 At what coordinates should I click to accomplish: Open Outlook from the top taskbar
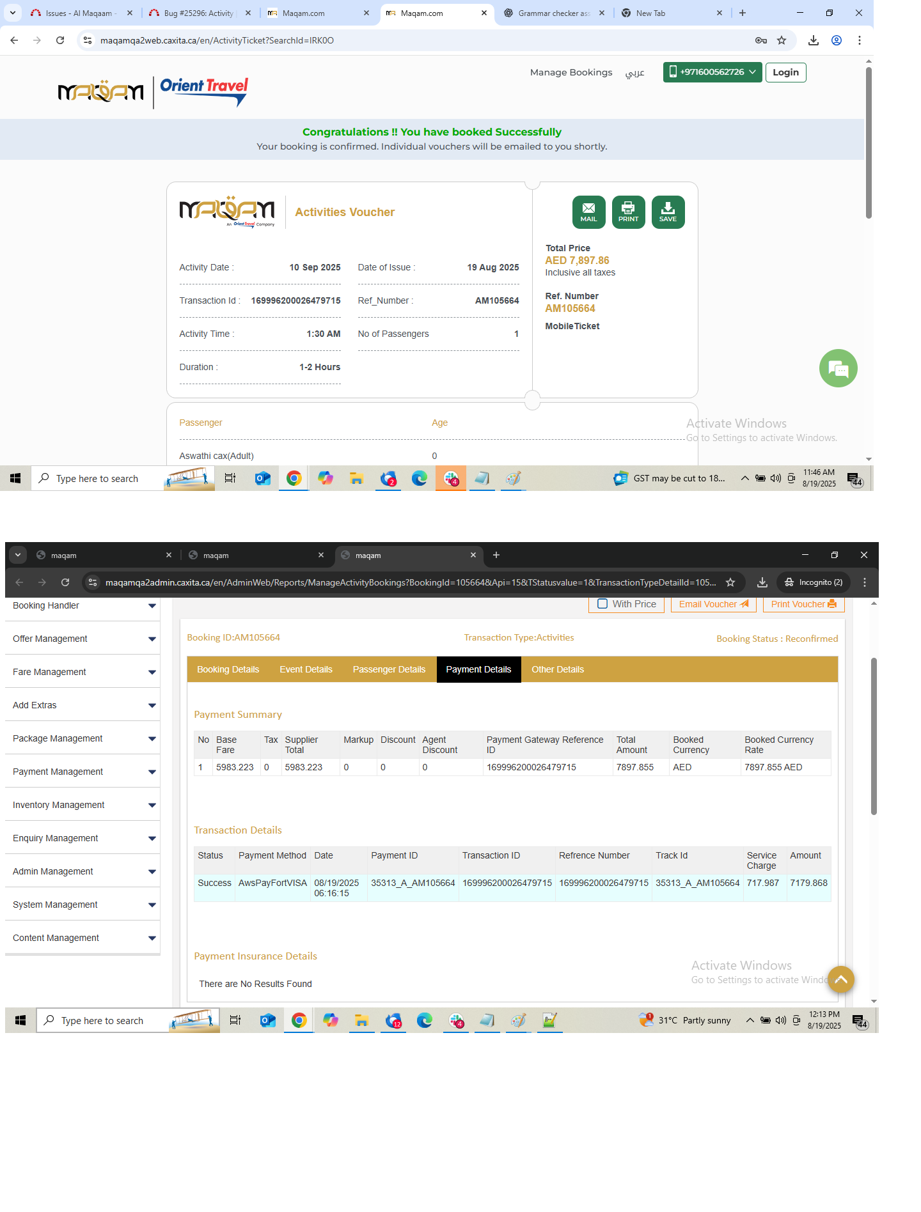(x=263, y=478)
